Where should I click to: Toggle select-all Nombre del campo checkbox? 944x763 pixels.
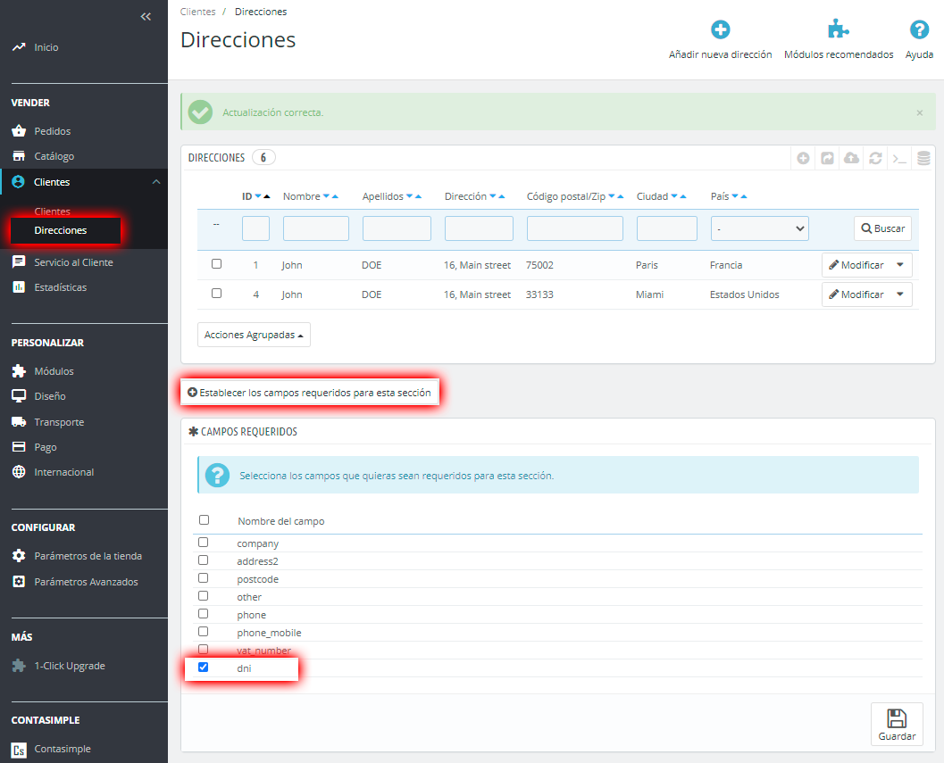[x=205, y=520]
